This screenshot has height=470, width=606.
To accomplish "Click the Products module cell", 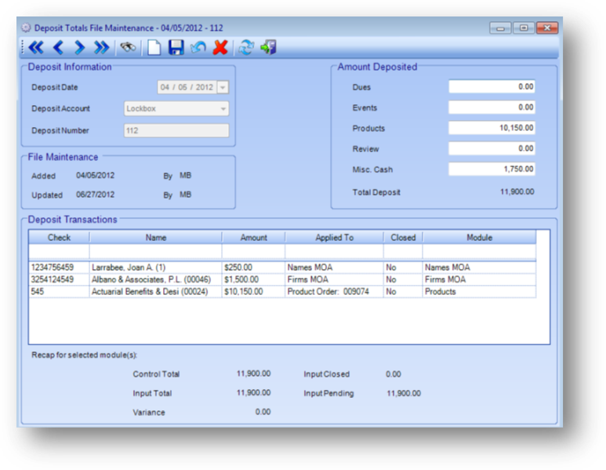I will (x=479, y=291).
